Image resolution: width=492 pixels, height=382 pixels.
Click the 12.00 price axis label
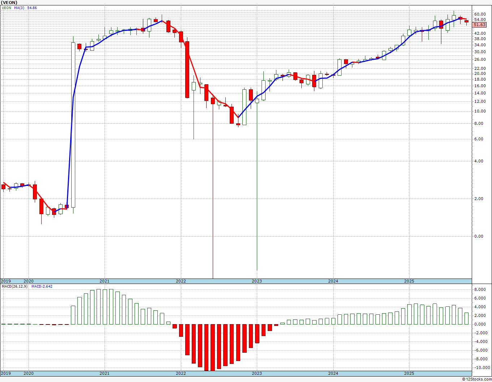tap(480, 101)
